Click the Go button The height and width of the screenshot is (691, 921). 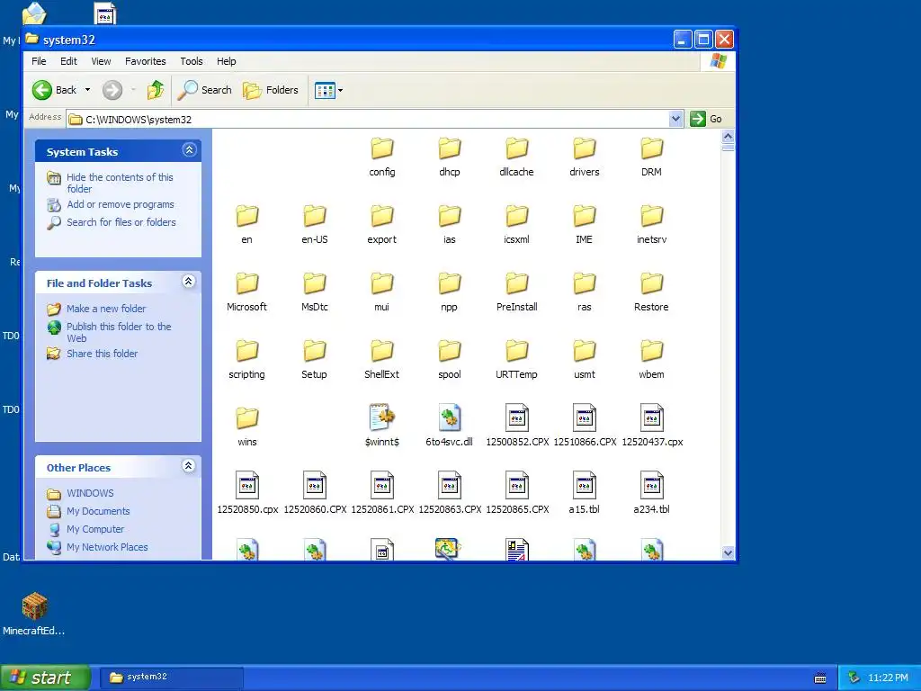[707, 119]
